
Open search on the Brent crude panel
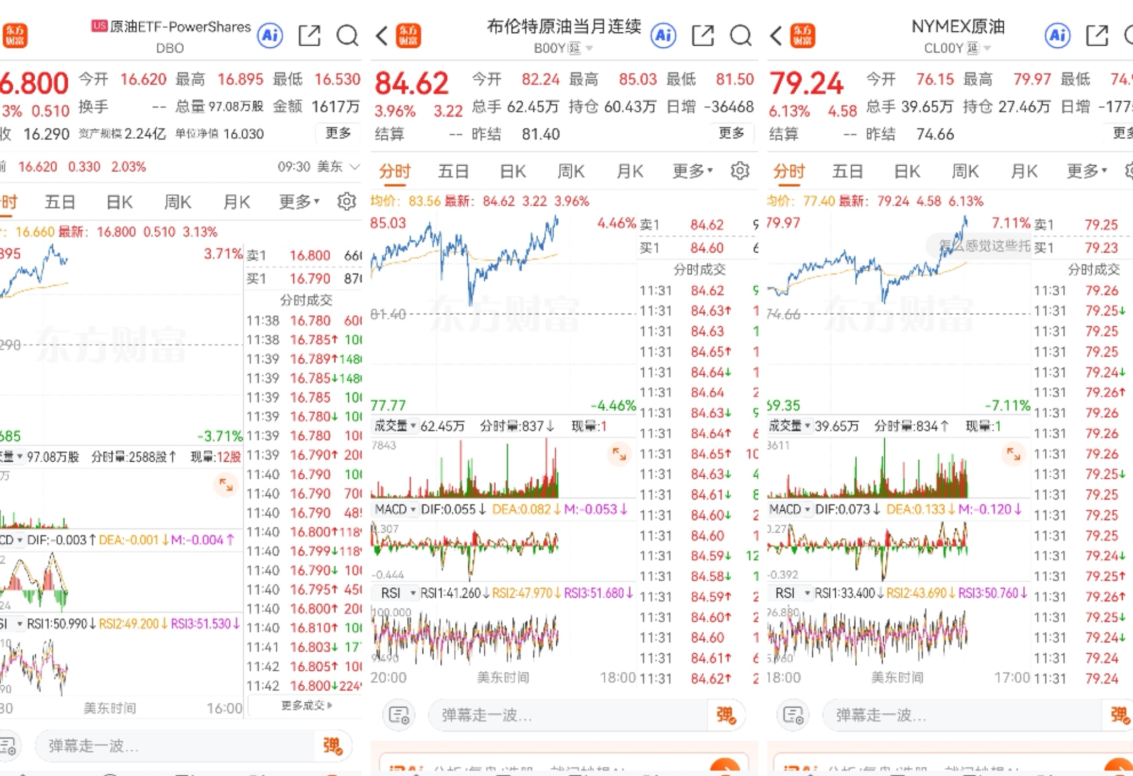(x=740, y=36)
